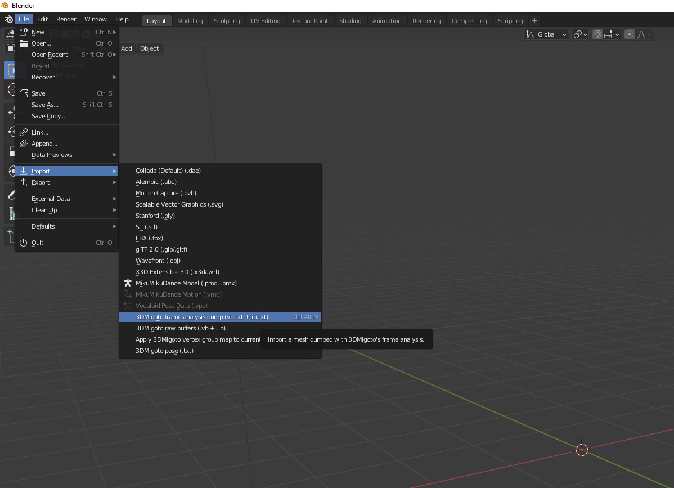
Task: Import Alembic (.abc) file
Action: 220,182
